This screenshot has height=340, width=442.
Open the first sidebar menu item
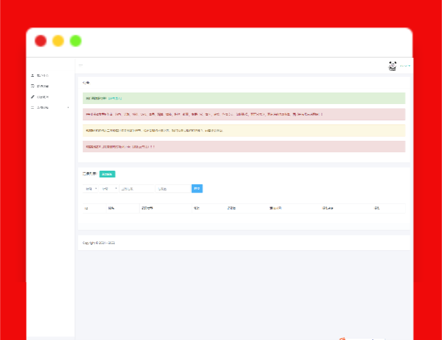click(x=42, y=75)
